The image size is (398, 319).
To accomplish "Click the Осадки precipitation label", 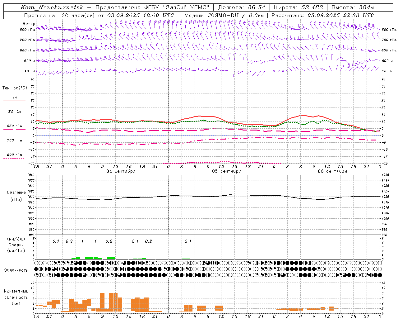I will pyautogui.click(x=16, y=245).
